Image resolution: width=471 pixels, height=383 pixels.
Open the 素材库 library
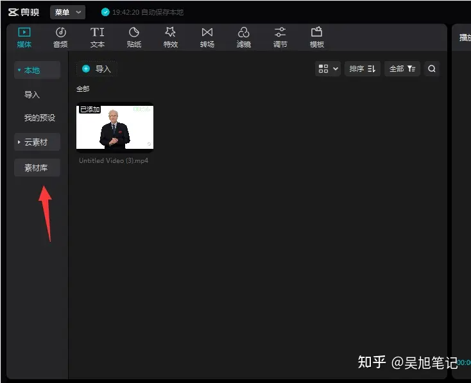[37, 167]
